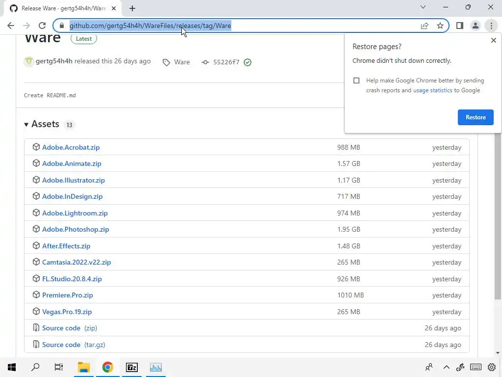Download Vegas.Pro.19.zip
This screenshot has height=377, width=502.
tap(67, 312)
